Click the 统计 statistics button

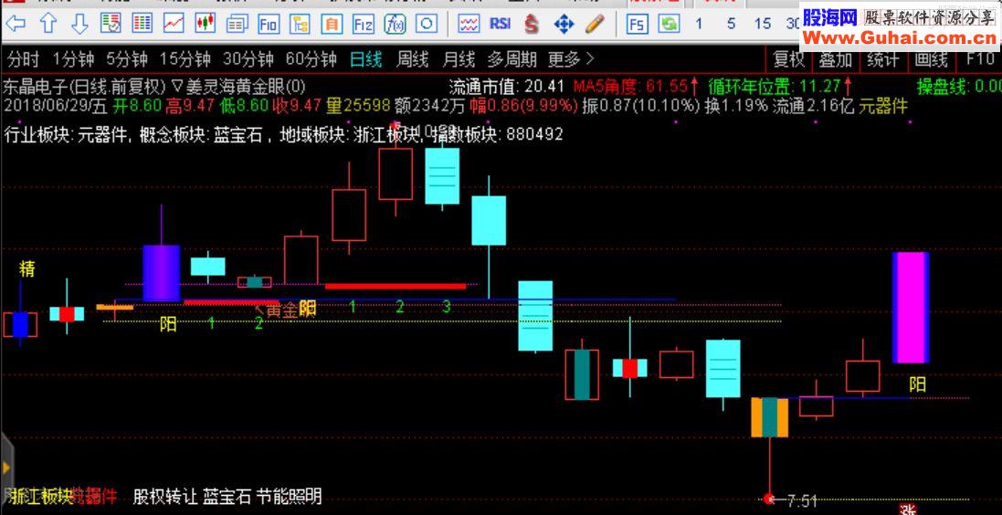coord(883,60)
